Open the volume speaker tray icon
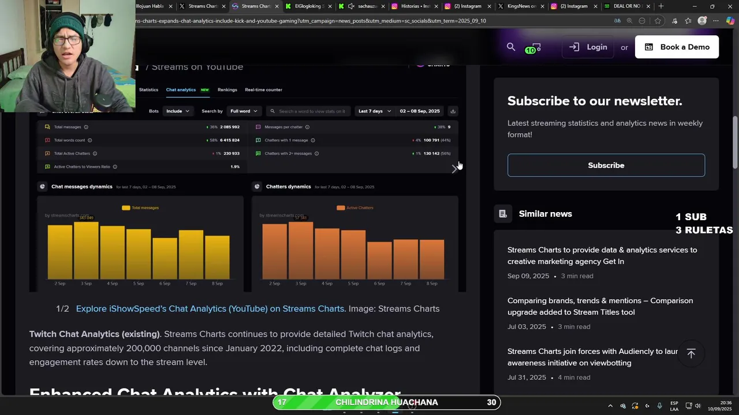This screenshot has height=415, width=739. [697, 406]
